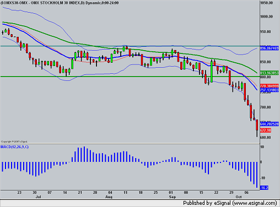Click the 07 date label on time axis
280x207 pixels.
(50, 193)
